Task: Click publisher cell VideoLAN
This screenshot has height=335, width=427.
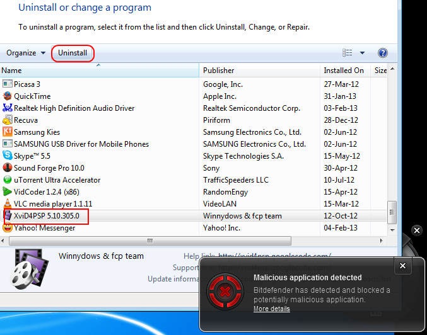Action: (x=219, y=203)
